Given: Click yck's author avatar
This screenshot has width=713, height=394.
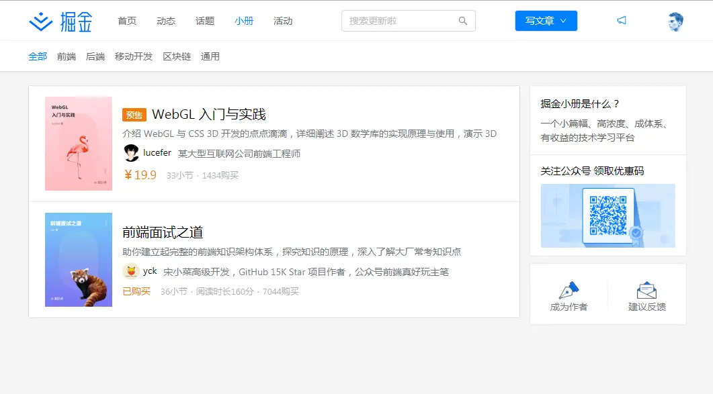Looking at the screenshot, I should click(x=131, y=271).
